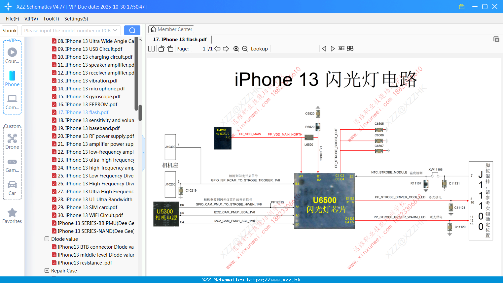Screen dimensions: 503x283
Task: Open iPhone13 BTB connector Diode value file
Action: [96, 247]
